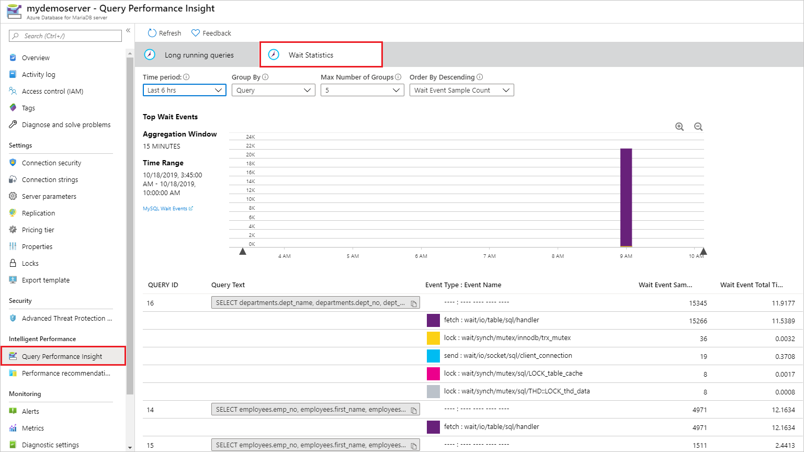Open the Order By Descending dropdown
Image resolution: width=804 pixels, height=452 pixels.
coord(461,90)
